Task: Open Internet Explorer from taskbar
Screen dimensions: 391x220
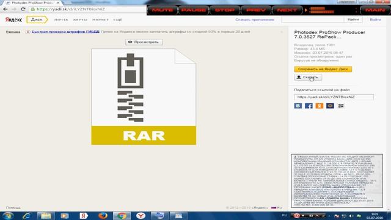Action: [27, 216]
